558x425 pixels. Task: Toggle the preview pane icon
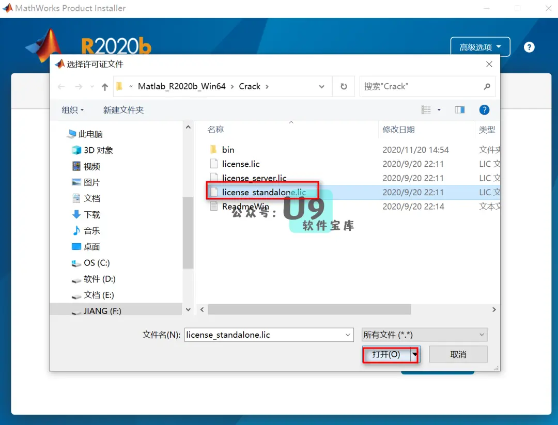tap(460, 109)
